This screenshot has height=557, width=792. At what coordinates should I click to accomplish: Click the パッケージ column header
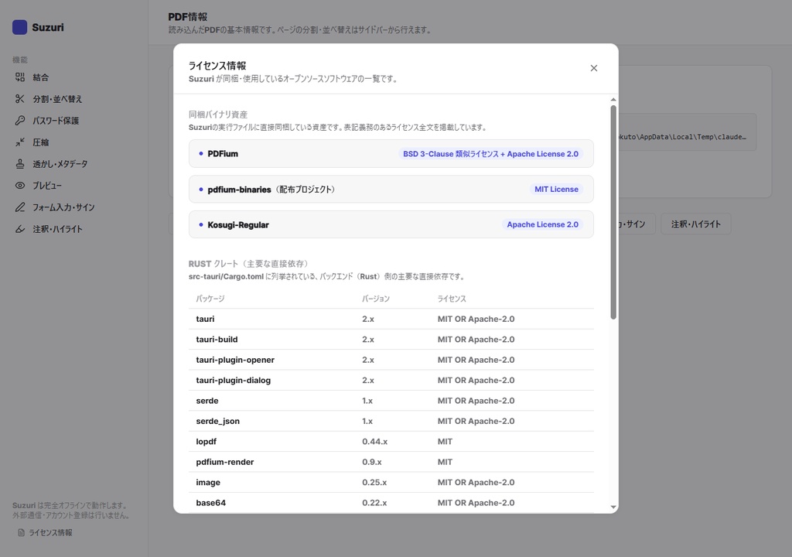210,299
